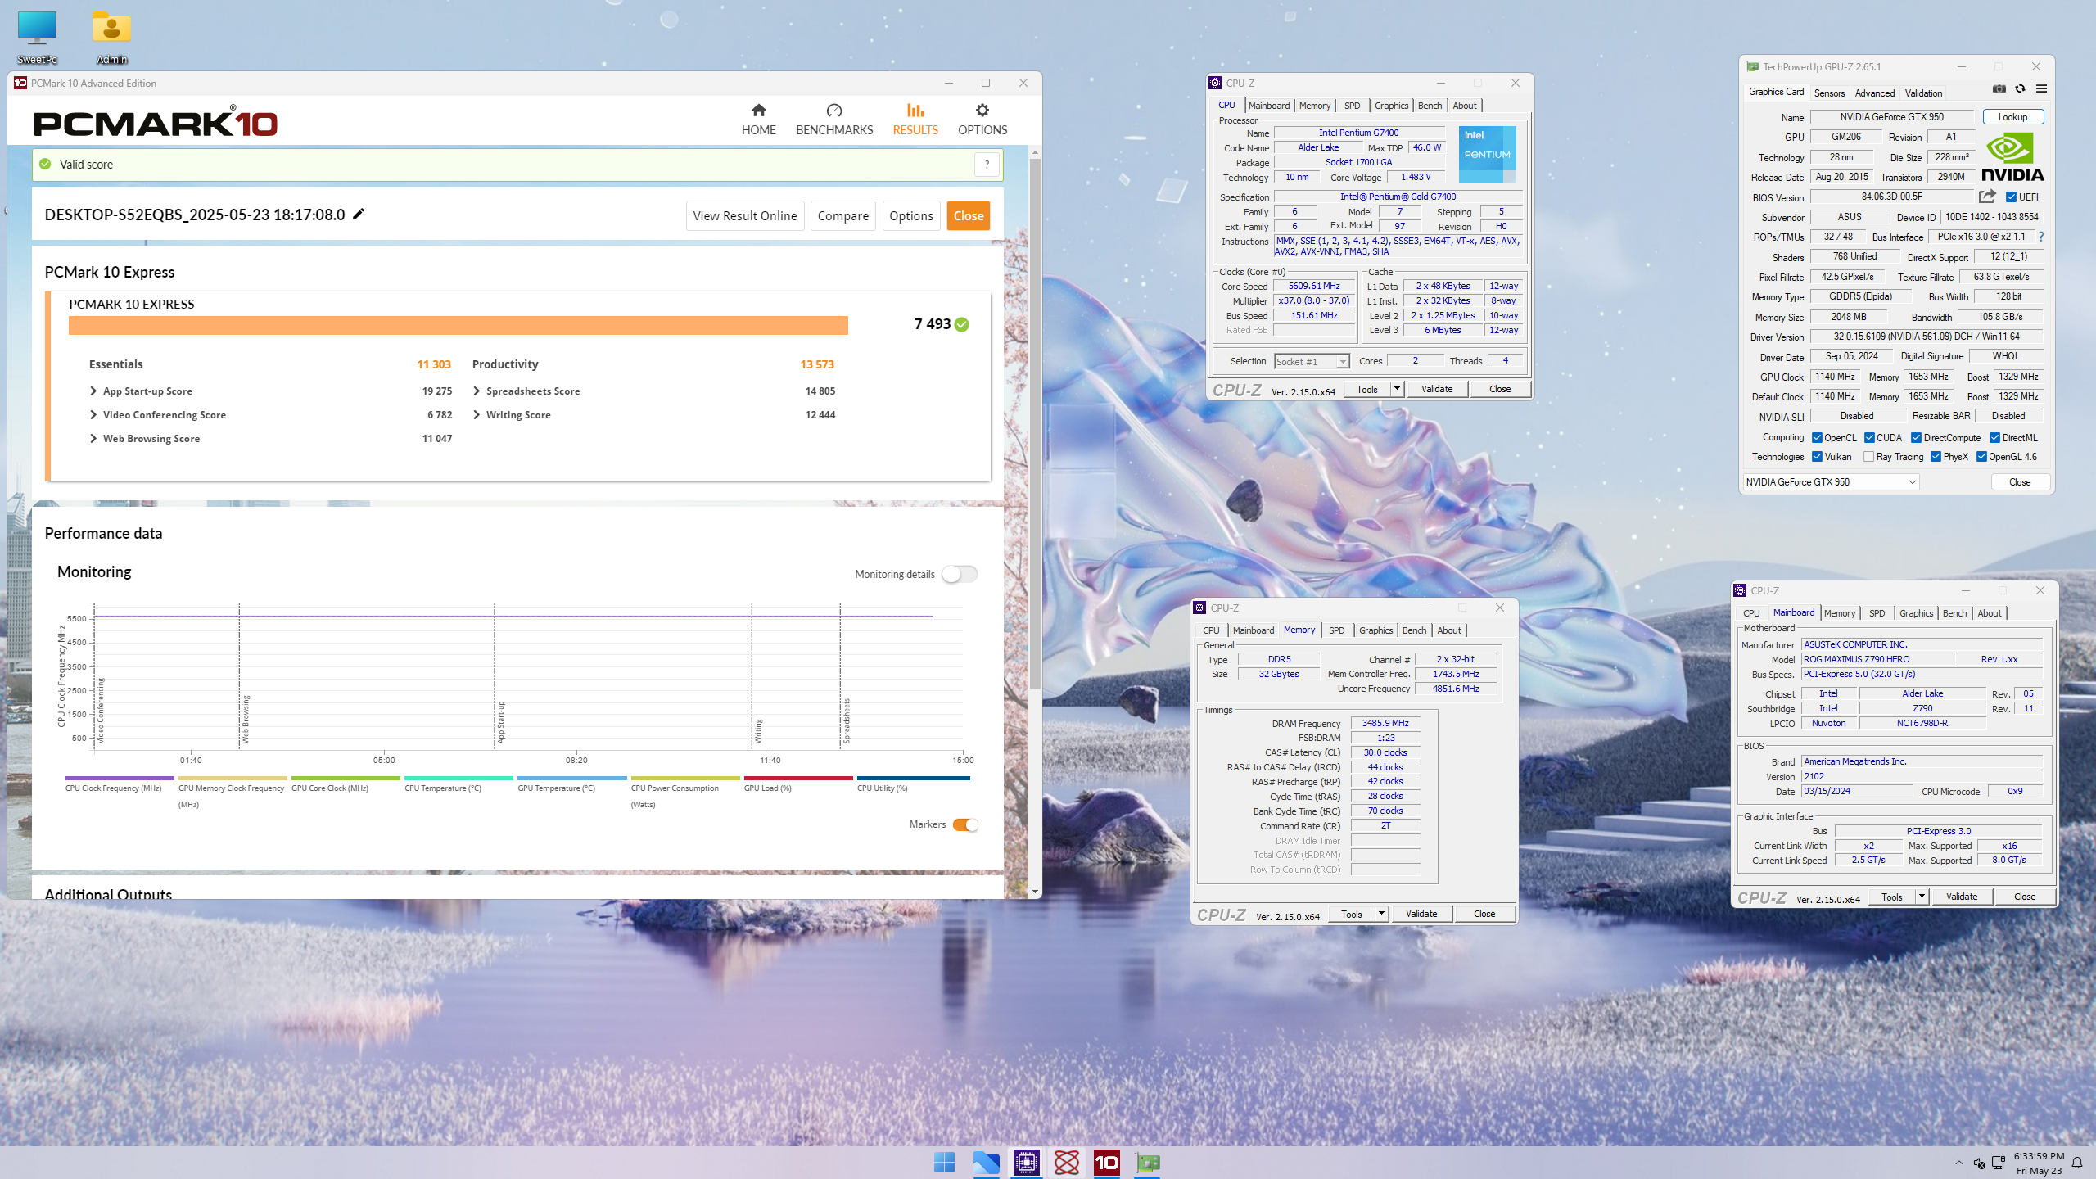Expand the Video Conferencing Score row

click(93, 414)
